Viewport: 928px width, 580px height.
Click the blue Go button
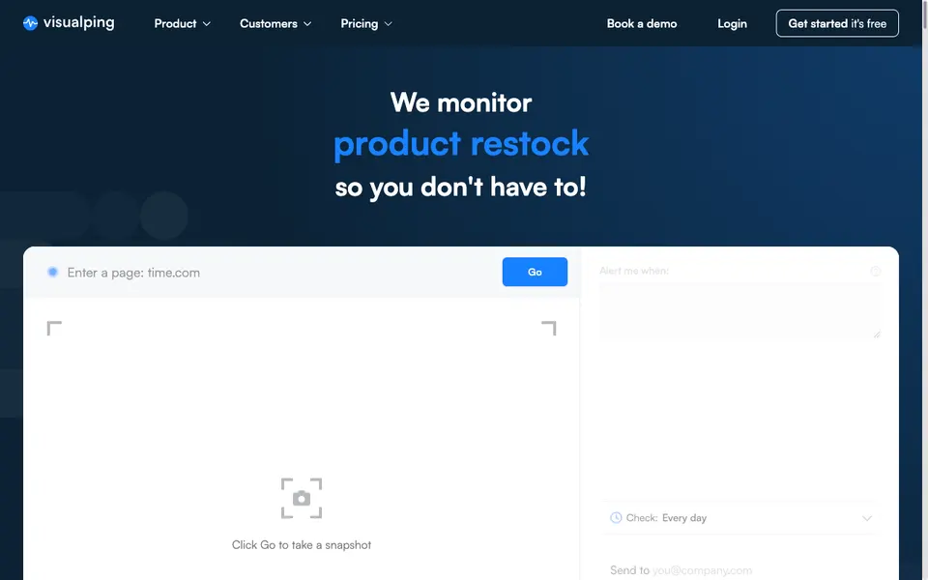(x=535, y=272)
